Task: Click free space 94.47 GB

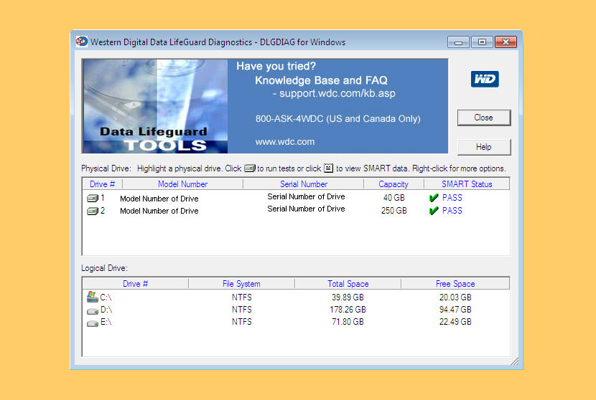Action: click(455, 310)
